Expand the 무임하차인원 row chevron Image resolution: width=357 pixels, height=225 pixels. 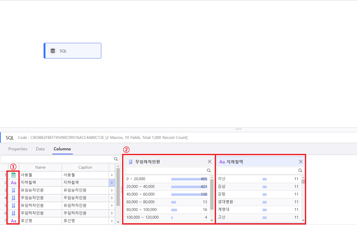pyautogui.click(x=112, y=213)
